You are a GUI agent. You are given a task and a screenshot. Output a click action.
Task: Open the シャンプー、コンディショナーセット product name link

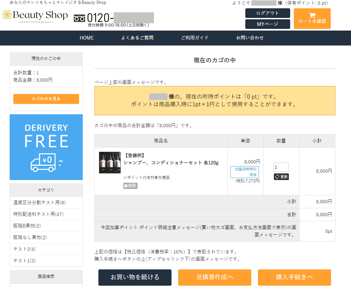click(x=171, y=163)
